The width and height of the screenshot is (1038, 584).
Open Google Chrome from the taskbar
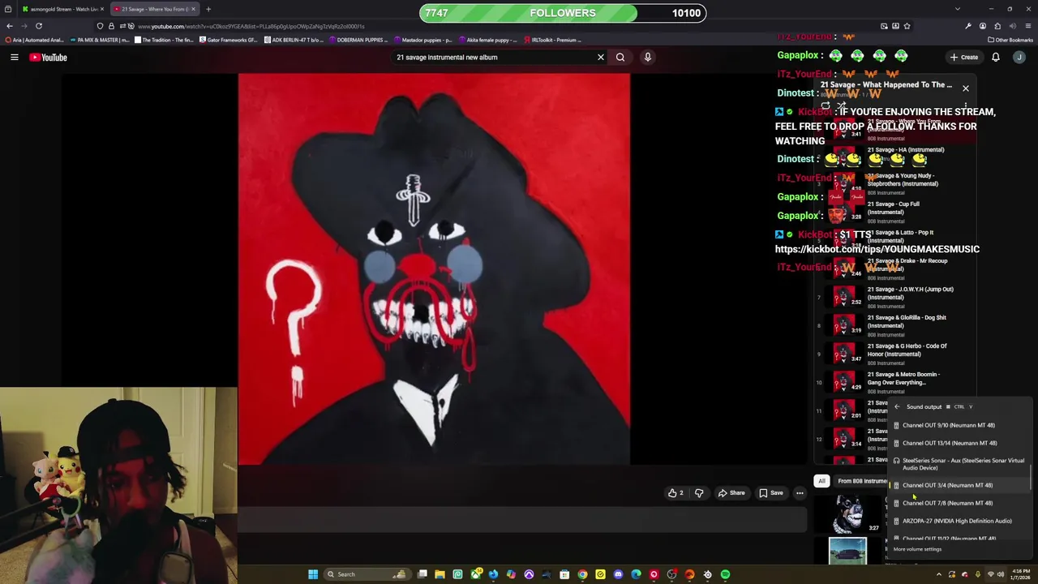(x=582, y=574)
